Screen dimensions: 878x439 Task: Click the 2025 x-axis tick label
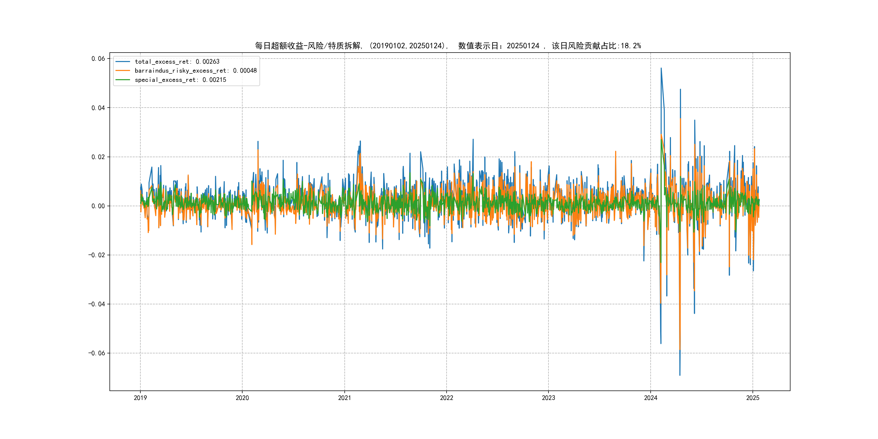pos(753,398)
